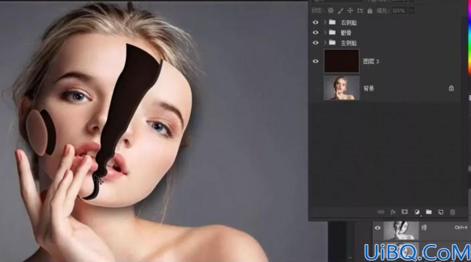Hide the 左侧脸 layer group
Image resolution: width=471 pixels, height=262 pixels.
(x=315, y=43)
